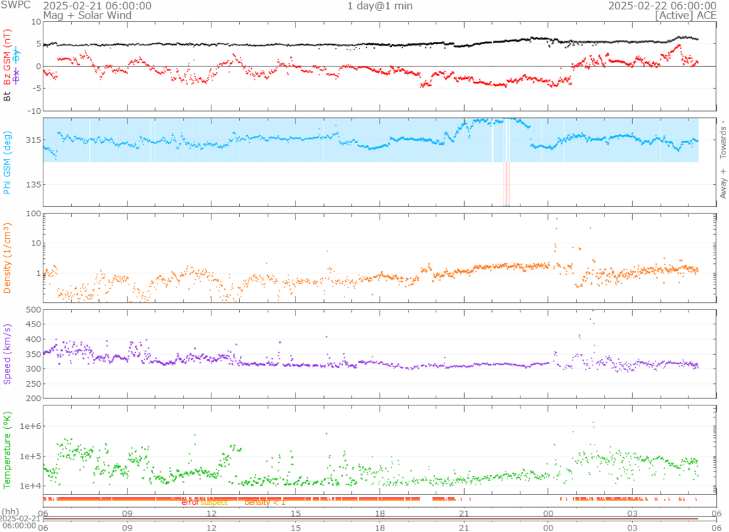
Task: Click the brown timeline range bar at bottom
Action: [x=370, y=518]
